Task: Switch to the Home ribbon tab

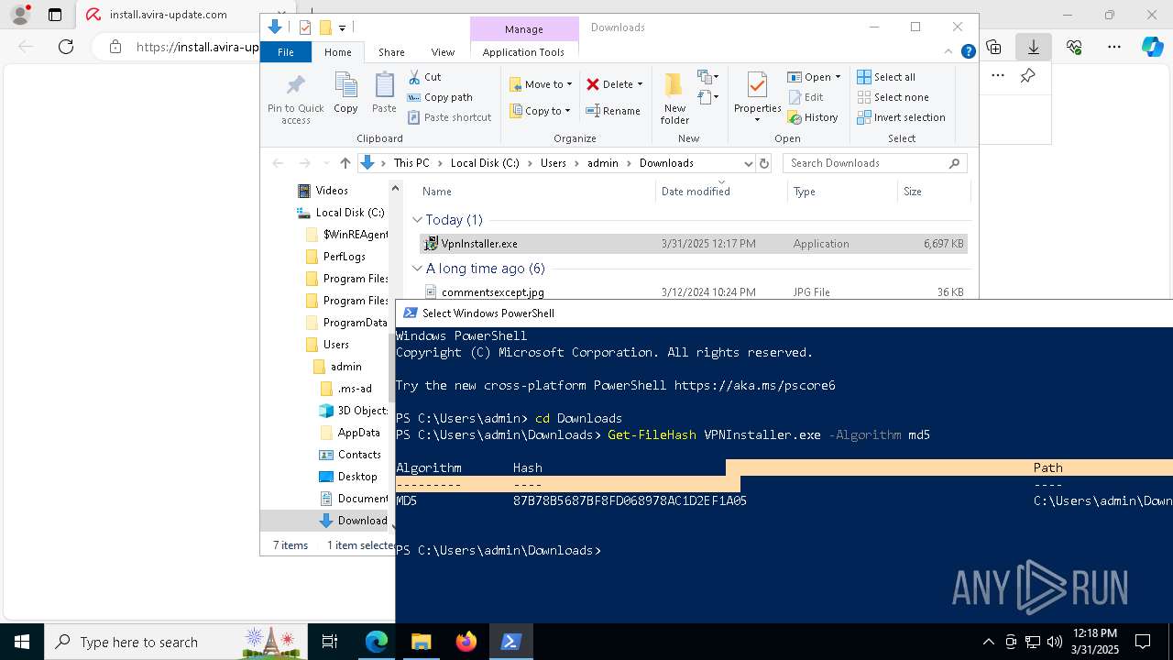Action: click(337, 52)
